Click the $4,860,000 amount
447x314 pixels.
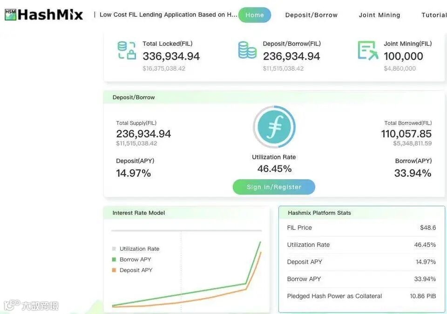[x=400, y=68]
